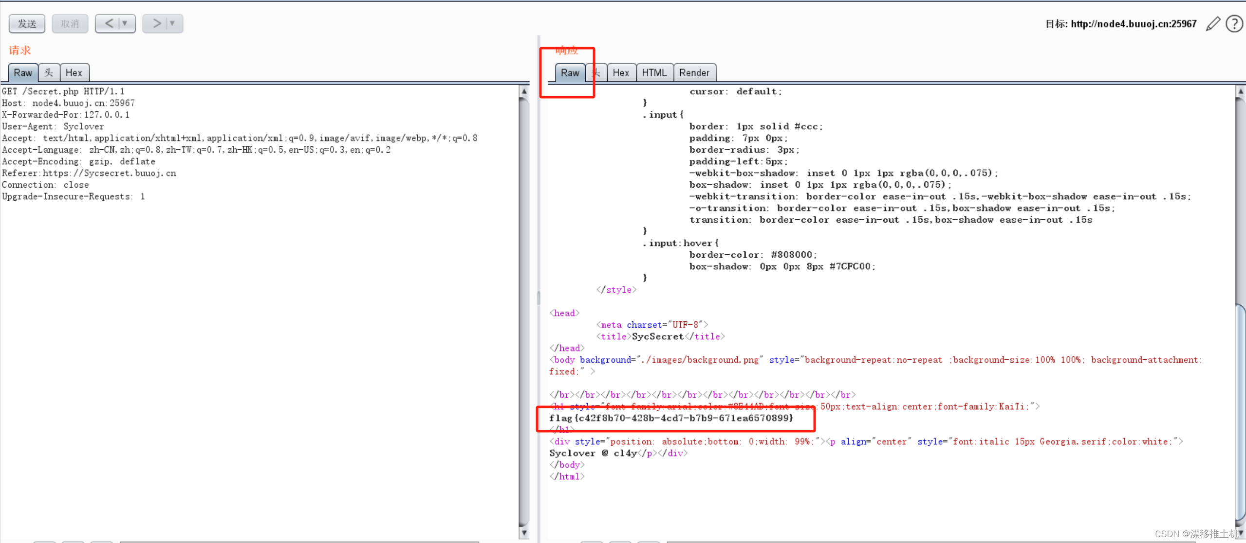Go back with the < history arrow
The width and height of the screenshot is (1246, 543).
point(109,23)
